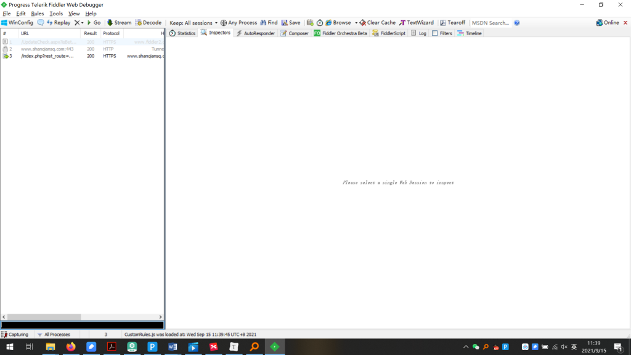Select session 3 /index.php?rest_route row
Image resolution: width=631 pixels, height=355 pixels.
click(x=83, y=56)
